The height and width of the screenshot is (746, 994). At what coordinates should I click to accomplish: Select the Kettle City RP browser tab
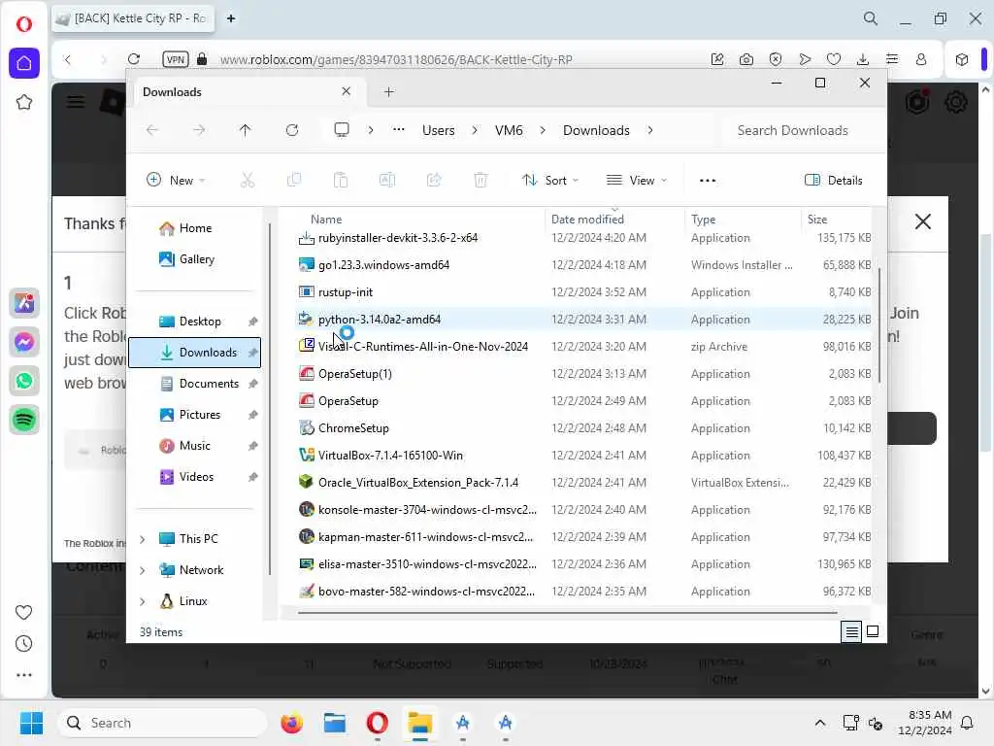coord(134,18)
